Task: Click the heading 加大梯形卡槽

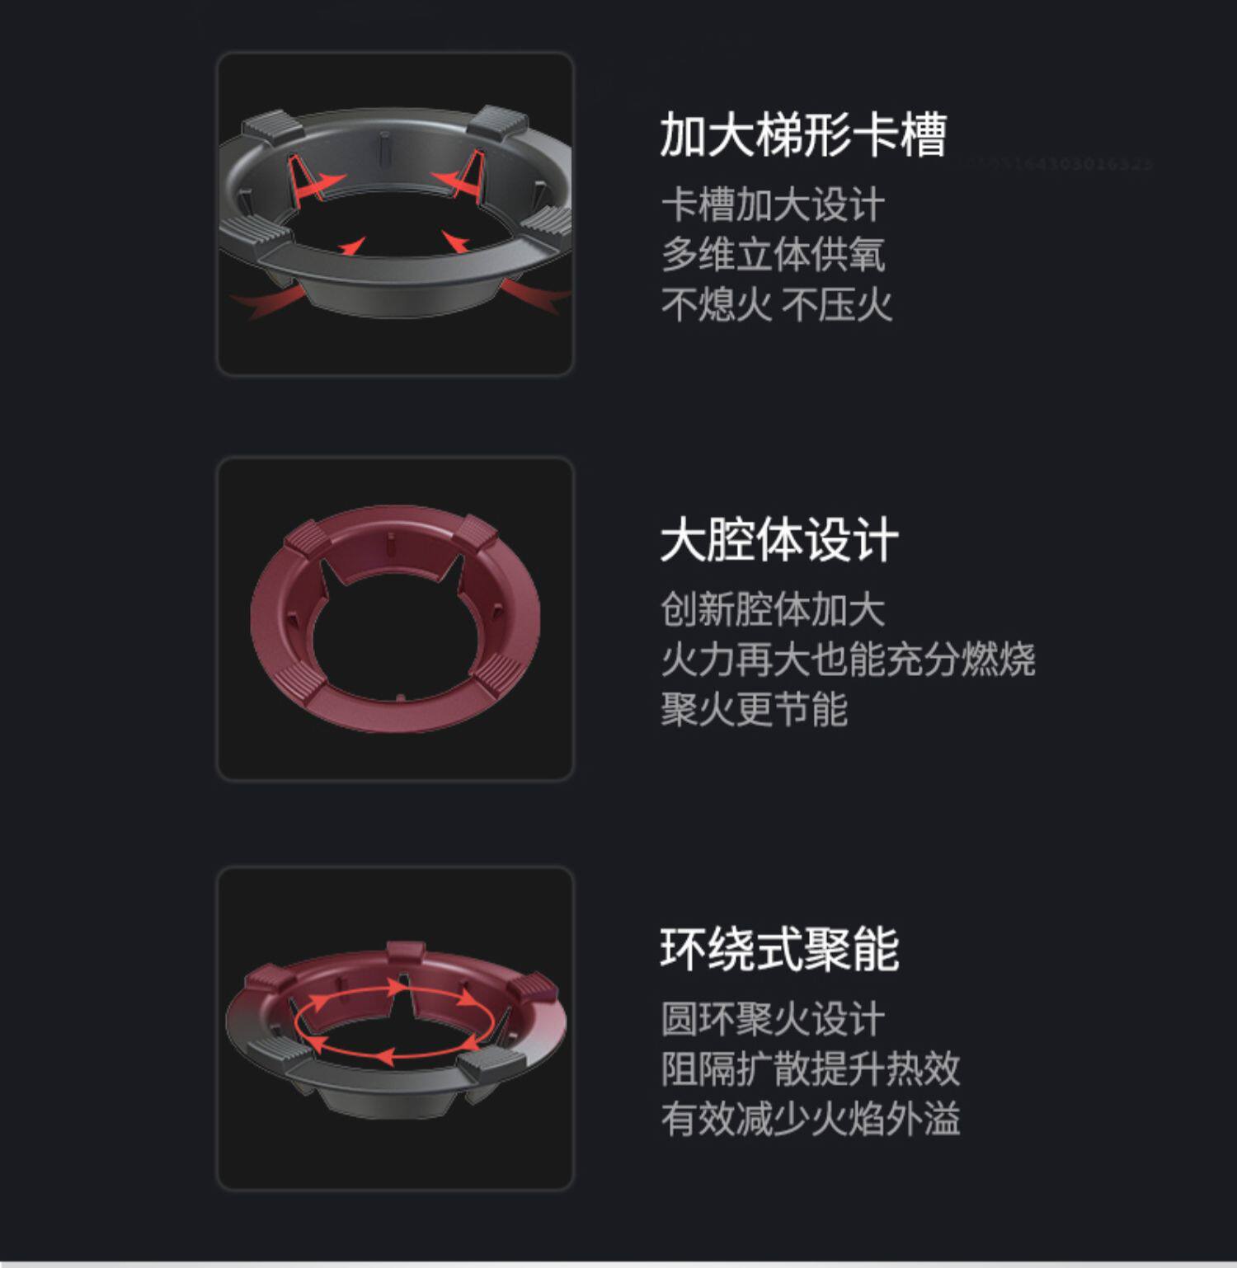Action: click(x=803, y=135)
